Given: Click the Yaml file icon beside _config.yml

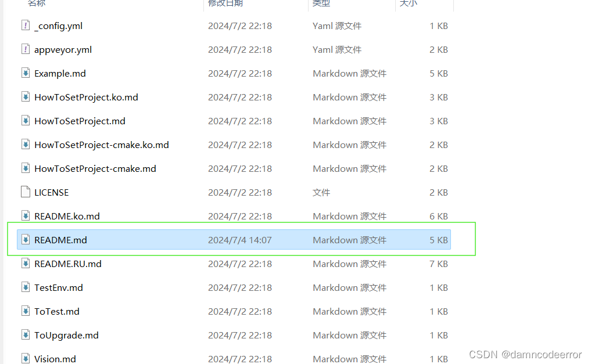Looking at the screenshot, I should (24, 26).
